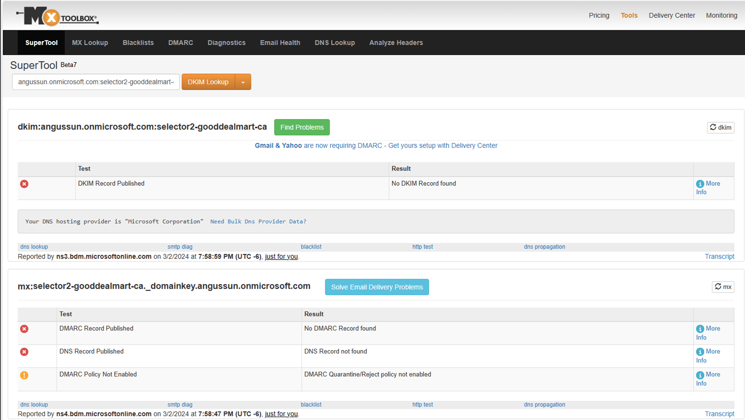The image size is (745, 420).
Task: Click just for you link in the dkim report line
Action: point(281,257)
